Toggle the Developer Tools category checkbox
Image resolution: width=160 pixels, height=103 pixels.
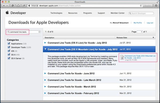pos(9,47)
